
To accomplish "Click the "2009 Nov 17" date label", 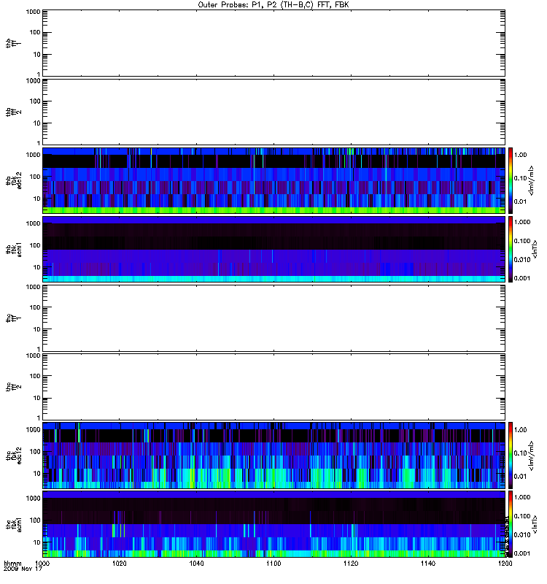I will pos(23,569).
